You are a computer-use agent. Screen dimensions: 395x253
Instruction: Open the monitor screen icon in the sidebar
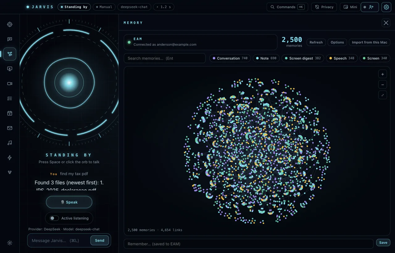(x=10, y=69)
